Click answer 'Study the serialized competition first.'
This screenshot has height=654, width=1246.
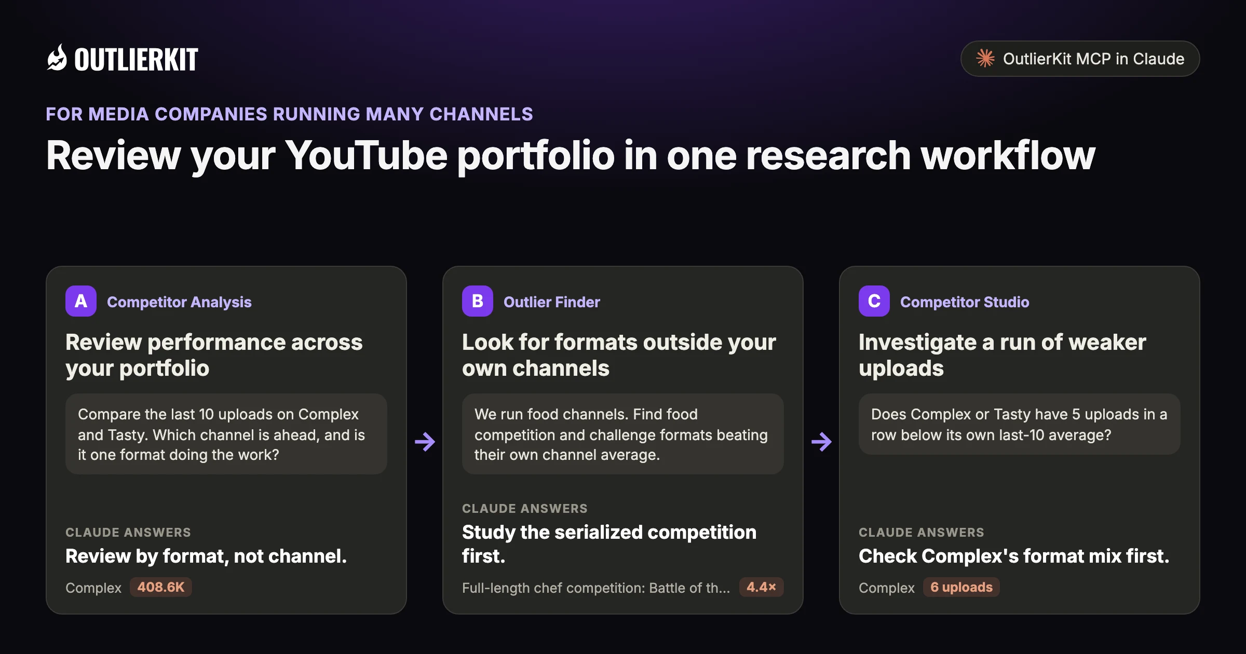click(609, 544)
